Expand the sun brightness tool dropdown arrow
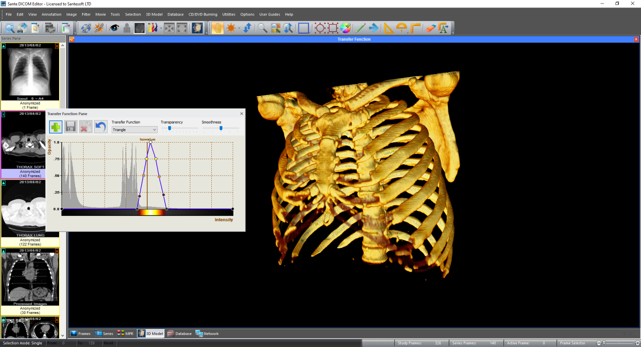Viewport: 641px width, 347px height. [x=239, y=29]
